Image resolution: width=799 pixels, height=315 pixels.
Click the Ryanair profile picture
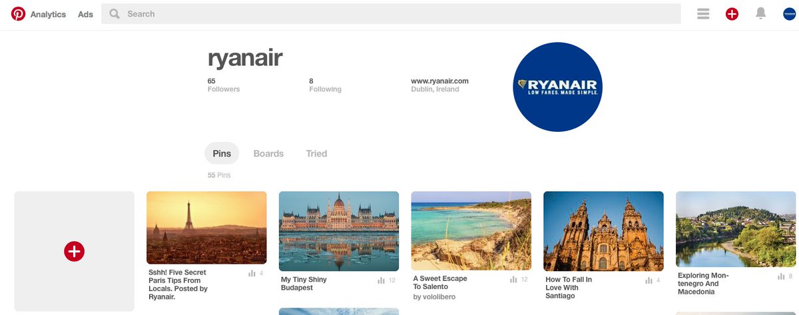558,87
